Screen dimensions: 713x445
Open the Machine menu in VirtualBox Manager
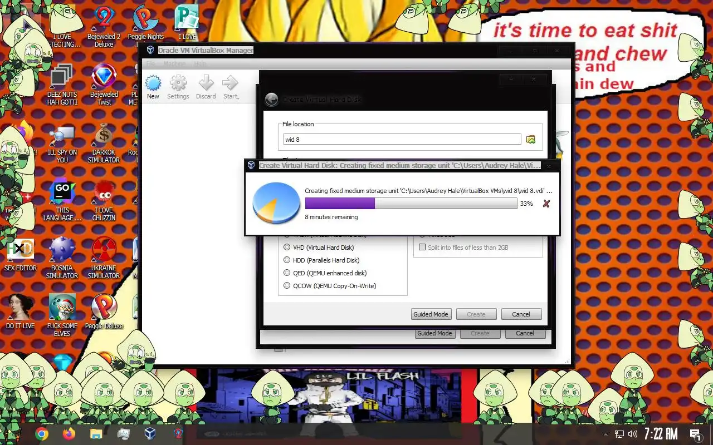(174, 64)
